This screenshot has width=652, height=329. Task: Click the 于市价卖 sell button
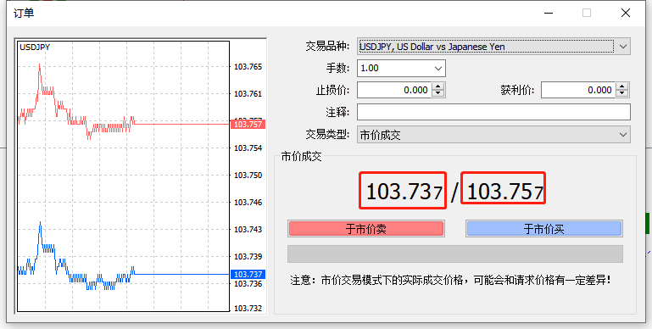click(x=366, y=229)
